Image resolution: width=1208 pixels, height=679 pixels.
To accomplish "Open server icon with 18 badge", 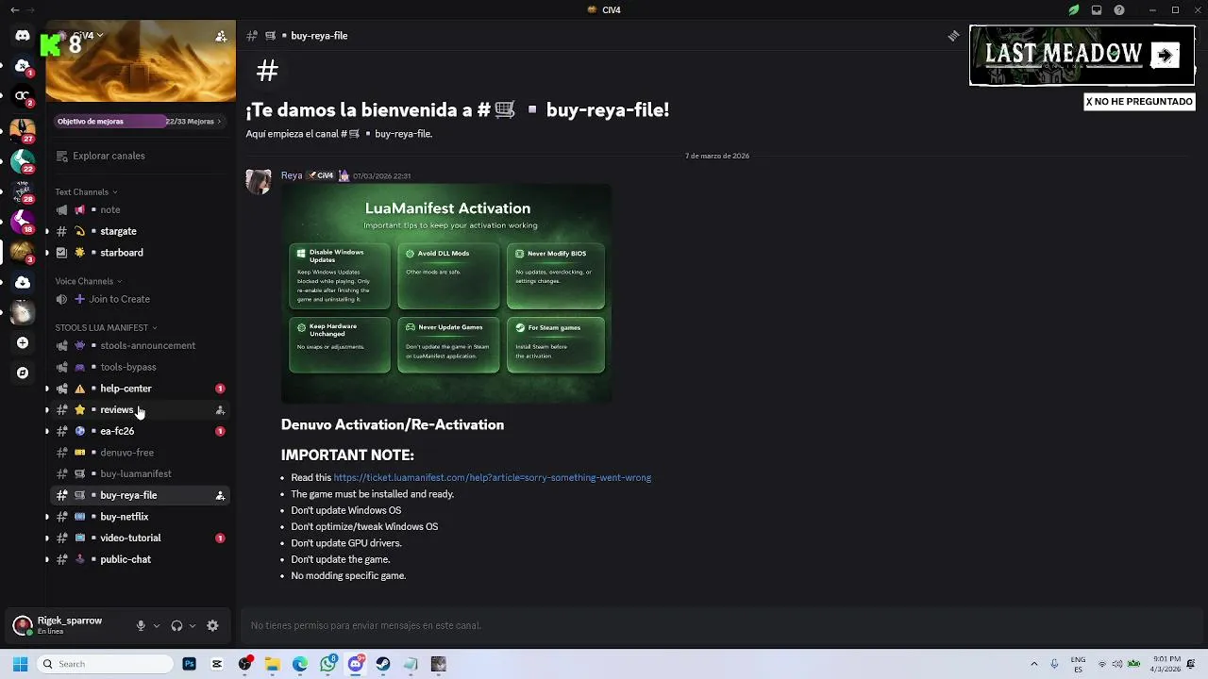I will tap(23, 221).
